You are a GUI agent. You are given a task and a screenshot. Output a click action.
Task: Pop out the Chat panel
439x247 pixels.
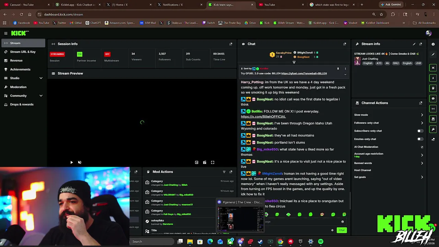[x=345, y=44]
